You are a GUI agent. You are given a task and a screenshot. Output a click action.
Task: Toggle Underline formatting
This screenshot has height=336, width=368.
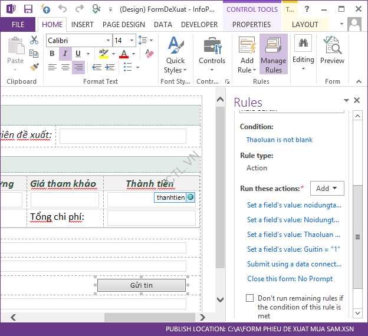pos(78,54)
